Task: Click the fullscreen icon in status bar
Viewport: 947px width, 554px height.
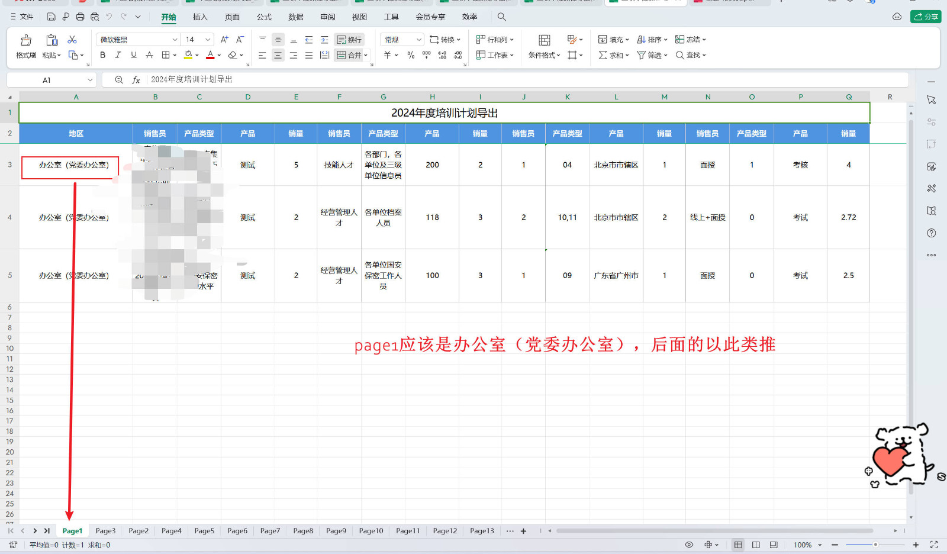Action: click(x=934, y=545)
